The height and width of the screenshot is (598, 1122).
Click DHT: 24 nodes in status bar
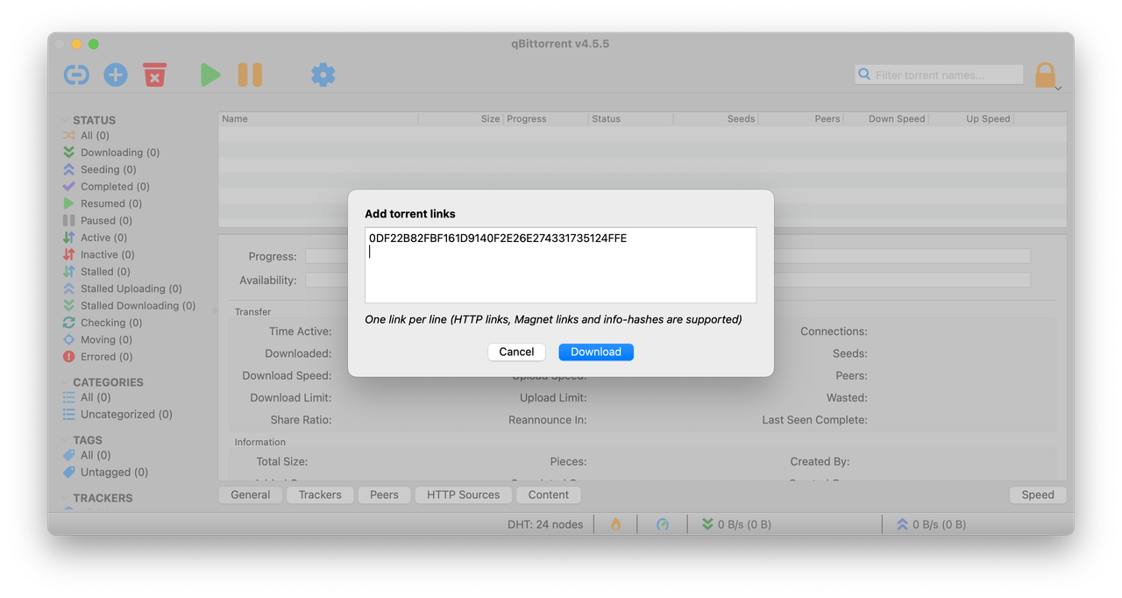[x=545, y=524]
